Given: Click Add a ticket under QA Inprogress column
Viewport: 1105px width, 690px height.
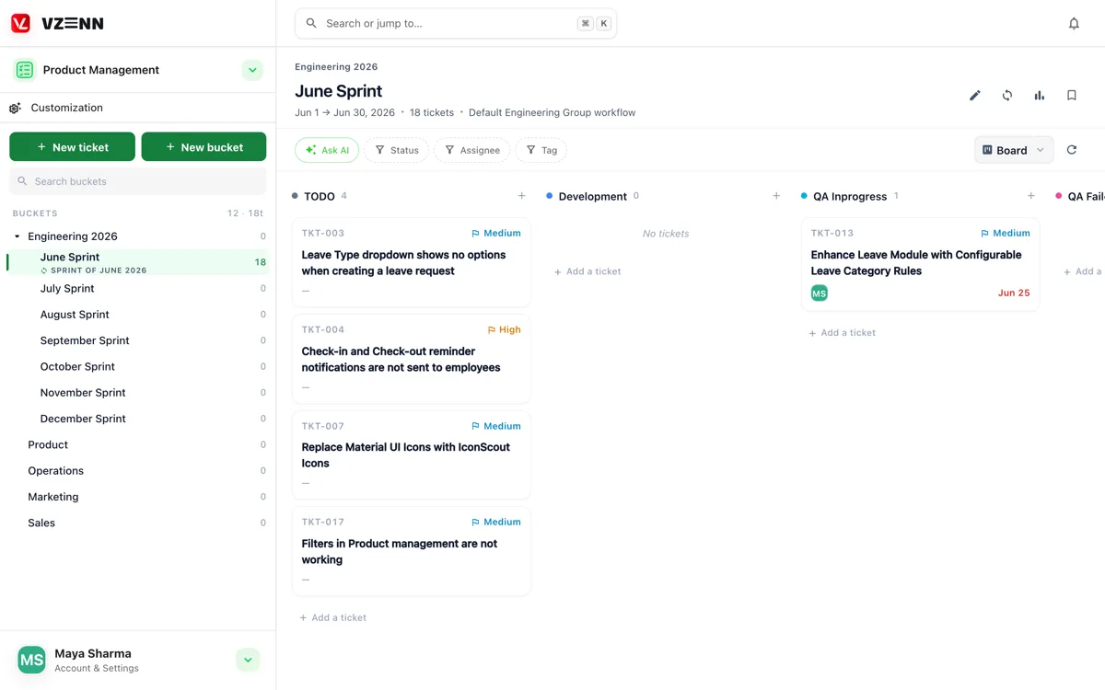Looking at the screenshot, I should coord(843,333).
